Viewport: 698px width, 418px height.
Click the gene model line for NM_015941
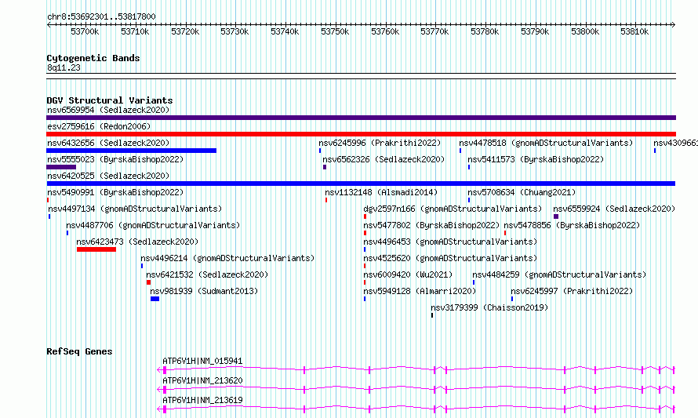click(416, 369)
